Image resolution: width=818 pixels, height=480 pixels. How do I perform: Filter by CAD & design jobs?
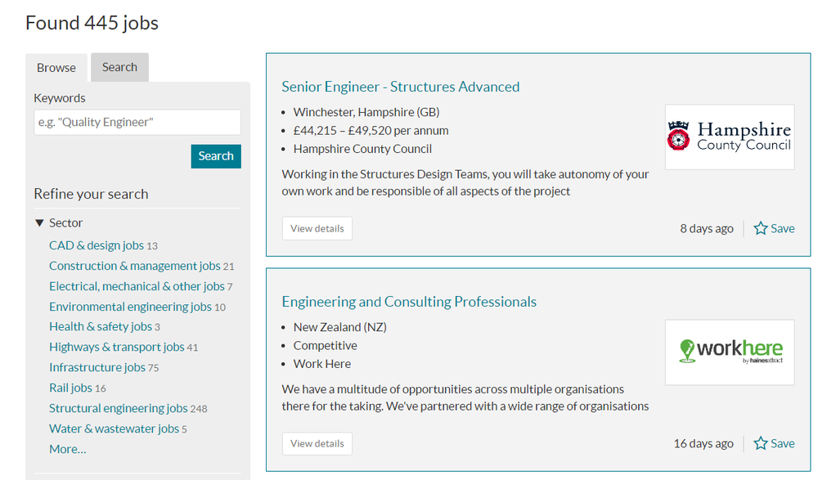point(97,245)
